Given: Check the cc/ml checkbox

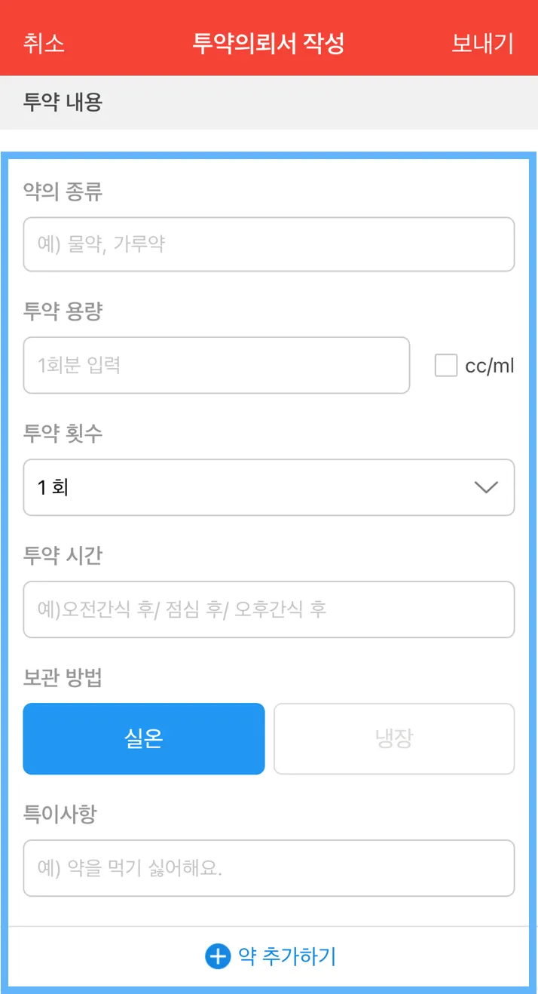Looking at the screenshot, I should (446, 366).
